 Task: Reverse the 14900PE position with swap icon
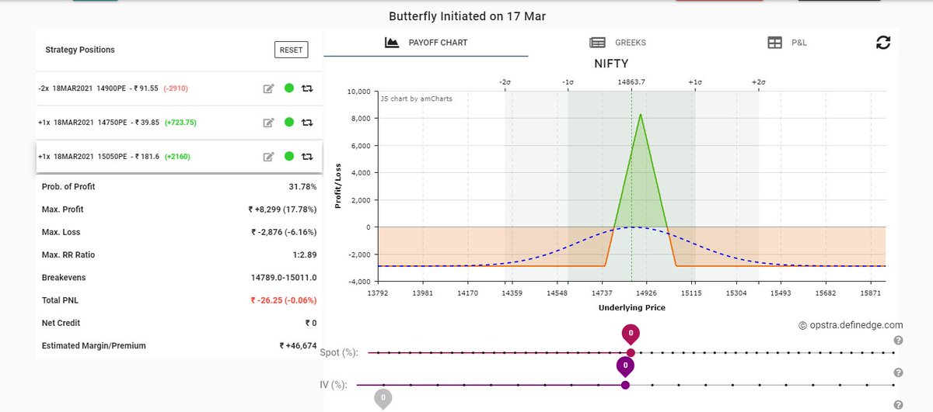tap(307, 88)
